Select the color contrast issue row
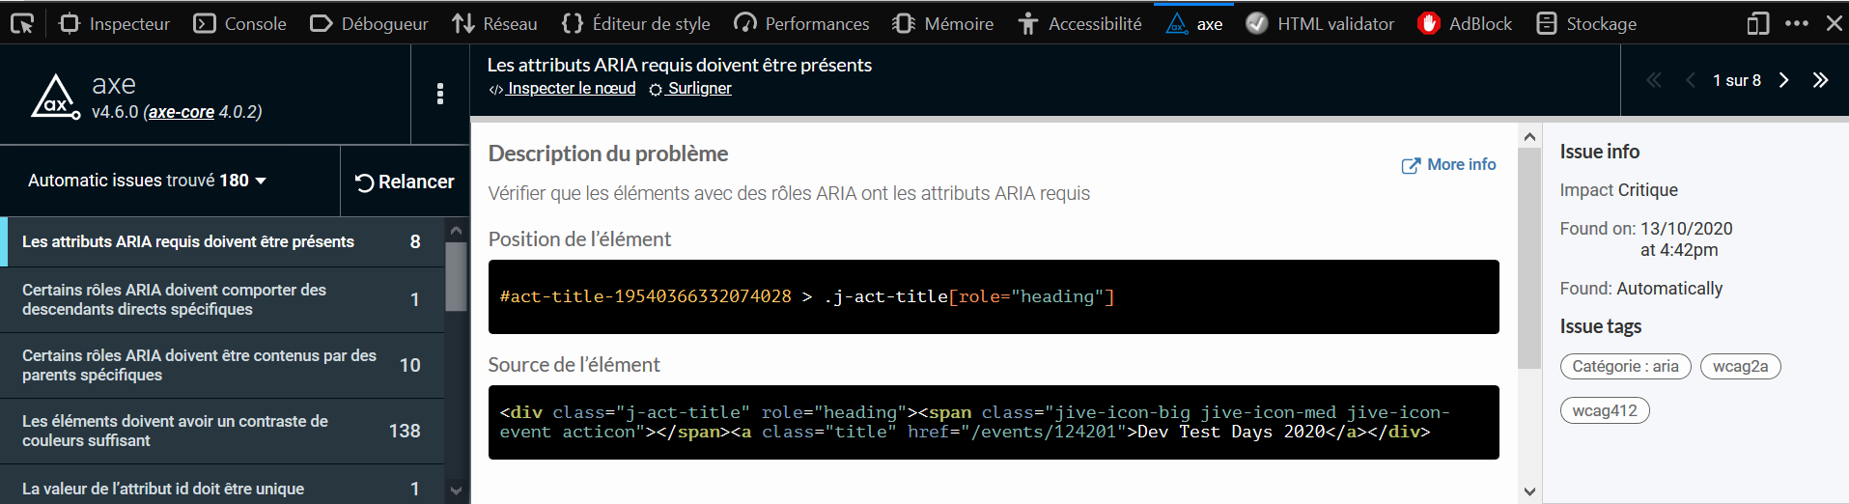 222,431
